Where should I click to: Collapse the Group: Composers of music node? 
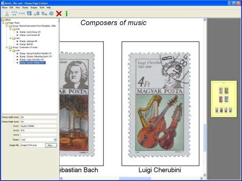pos(7,47)
